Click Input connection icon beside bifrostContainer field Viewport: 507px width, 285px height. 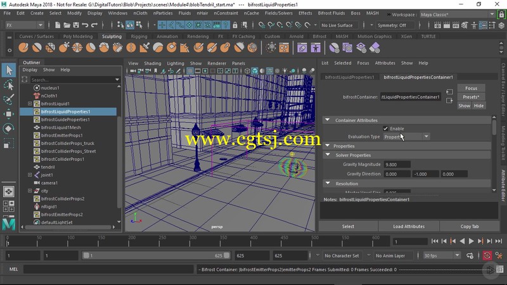[x=449, y=92]
